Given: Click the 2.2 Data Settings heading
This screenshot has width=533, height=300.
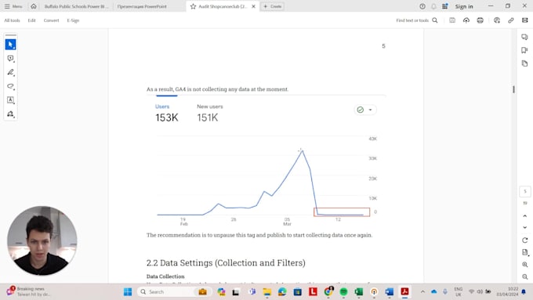Looking at the screenshot, I should (226, 263).
